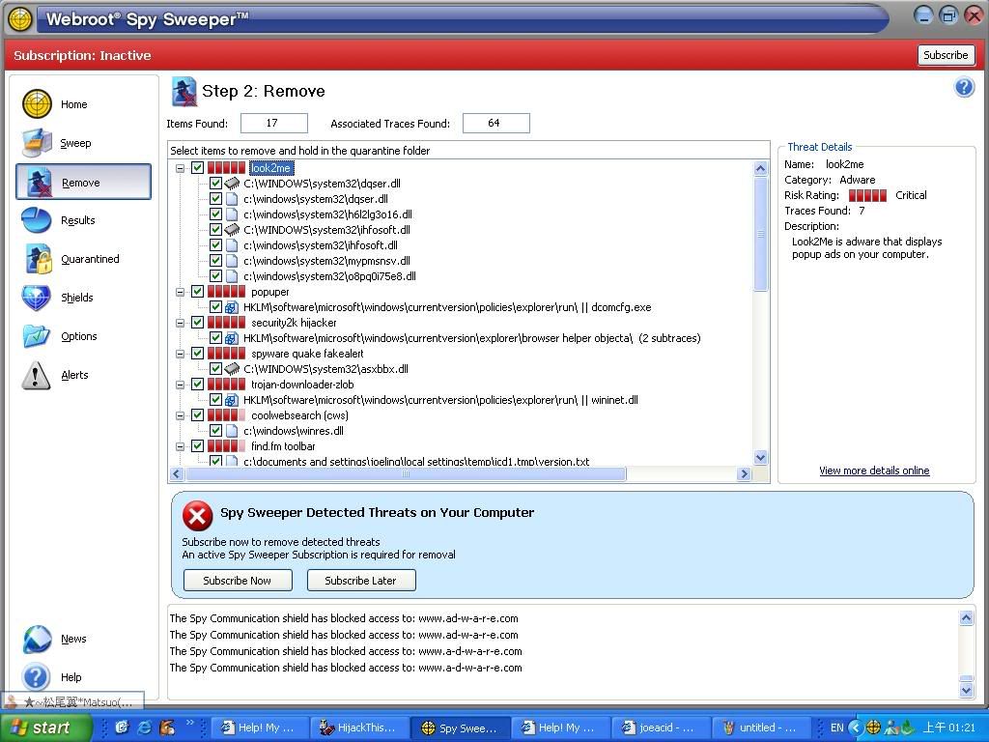Open the Alerts warning triangle icon
This screenshot has height=742, width=989.
(x=37, y=375)
